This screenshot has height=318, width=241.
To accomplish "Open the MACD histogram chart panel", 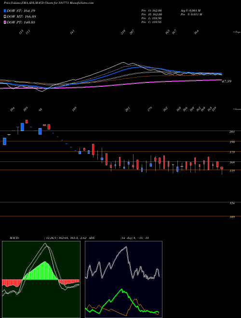I will [41, 279].
